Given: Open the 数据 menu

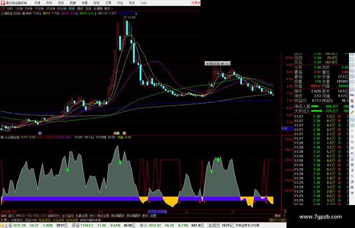Looking at the screenshot, I should click(x=73, y=3).
